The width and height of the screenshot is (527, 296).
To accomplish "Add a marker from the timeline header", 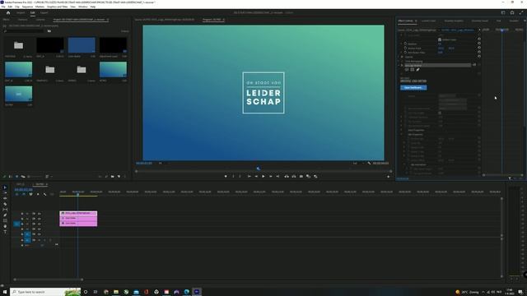I will click(x=38, y=194).
